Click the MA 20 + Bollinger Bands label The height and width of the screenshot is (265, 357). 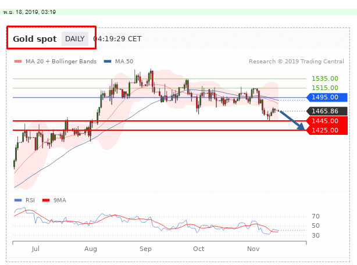tap(61, 62)
